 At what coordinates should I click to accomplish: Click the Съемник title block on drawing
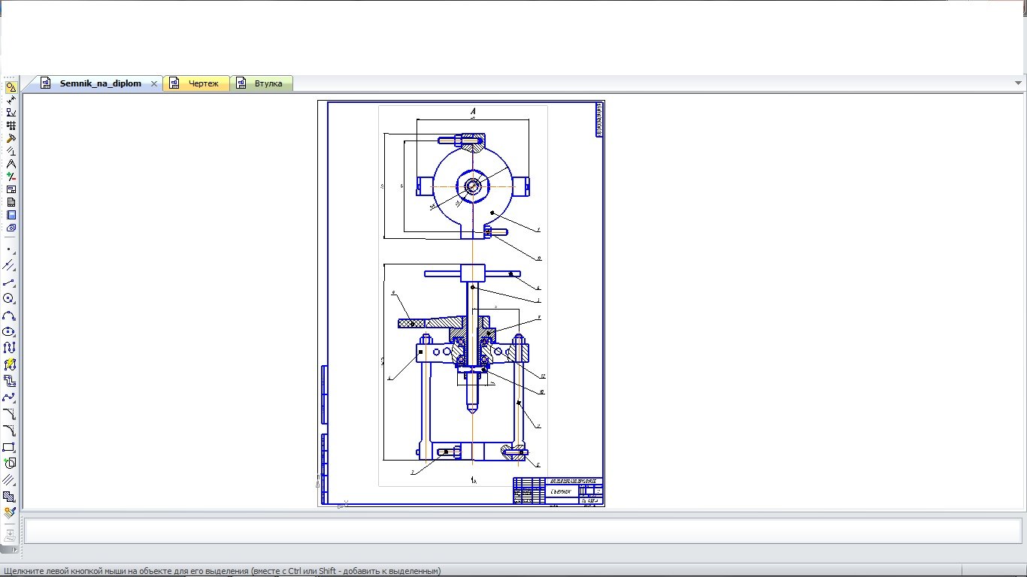(561, 491)
